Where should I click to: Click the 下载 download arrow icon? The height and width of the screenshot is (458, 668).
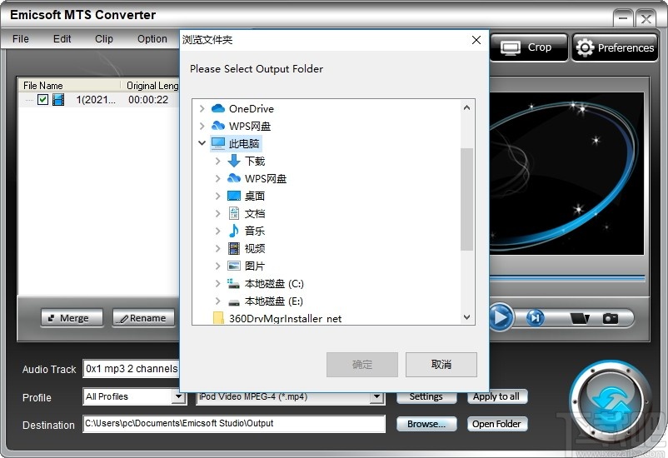click(234, 161)
